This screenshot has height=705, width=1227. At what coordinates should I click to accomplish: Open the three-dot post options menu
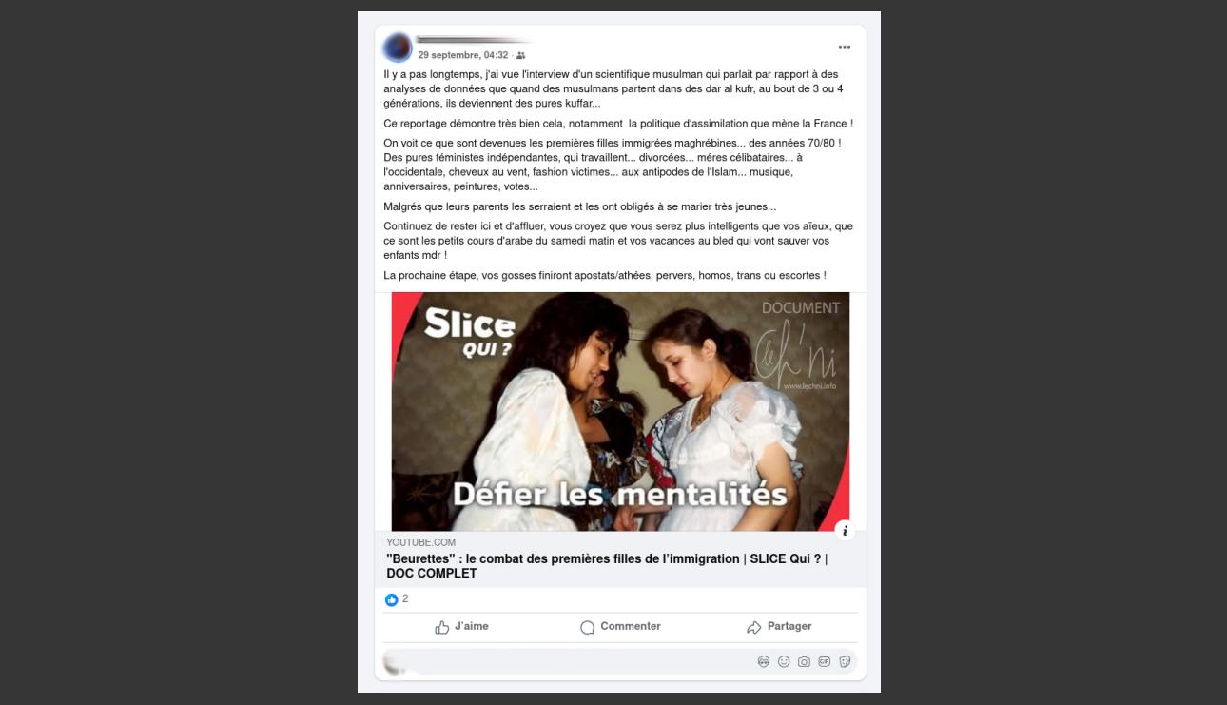[844, 47]
